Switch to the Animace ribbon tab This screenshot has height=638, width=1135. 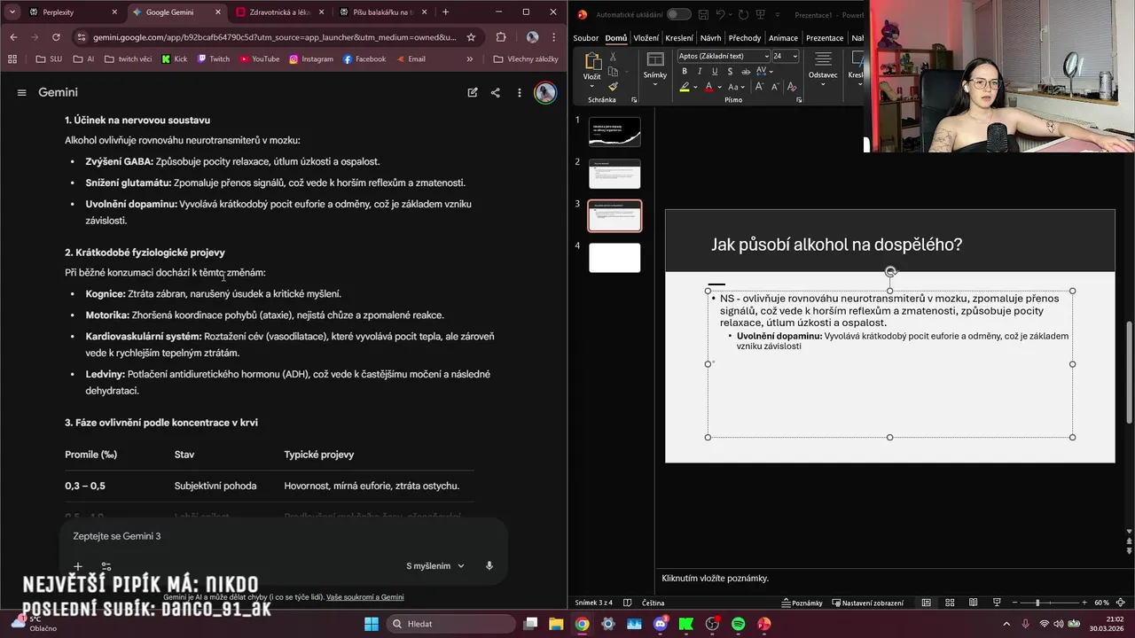pyautogui.click(x=783, y=38)
